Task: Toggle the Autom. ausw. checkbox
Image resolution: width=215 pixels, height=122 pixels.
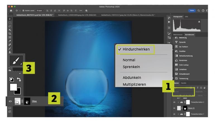Action: pyautogui.click(x=23, y=11)
